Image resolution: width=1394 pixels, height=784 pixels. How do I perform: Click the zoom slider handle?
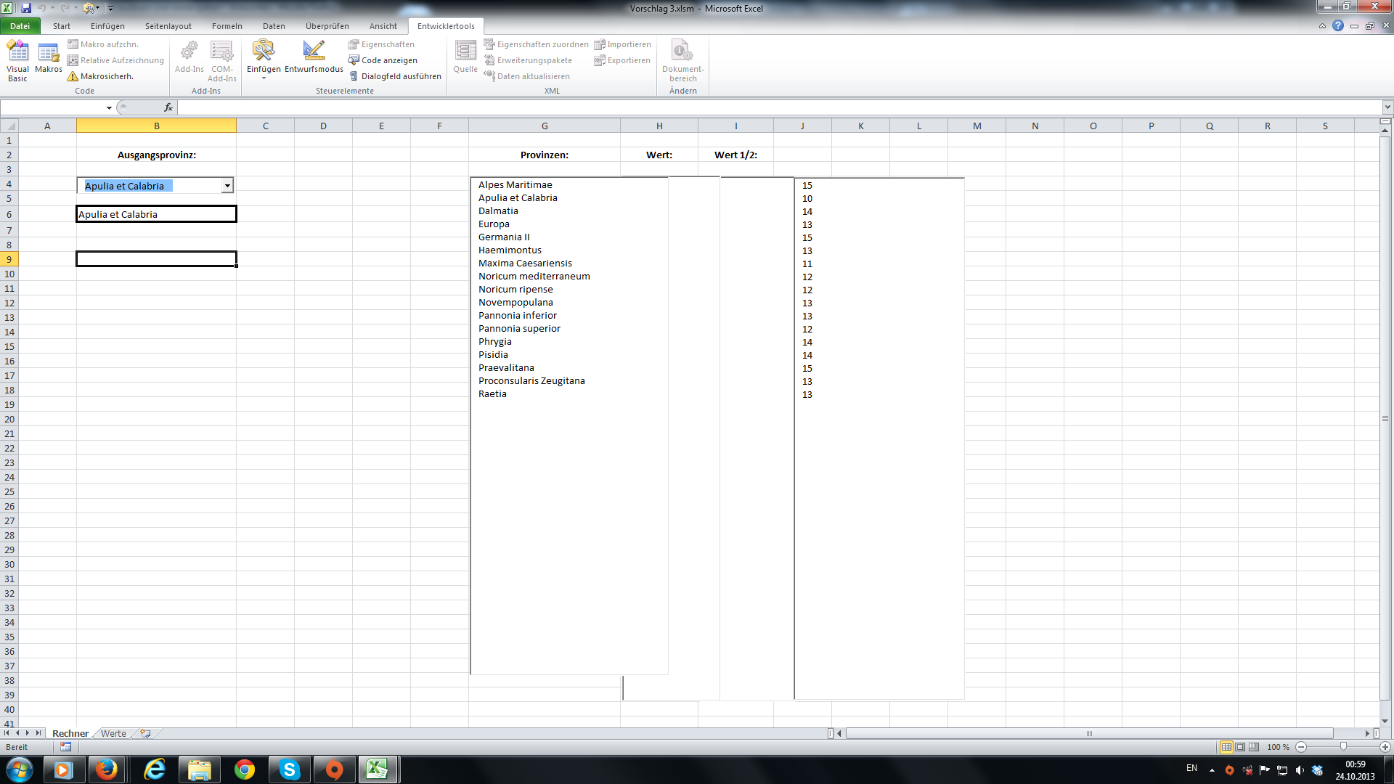pos(1343,747)
